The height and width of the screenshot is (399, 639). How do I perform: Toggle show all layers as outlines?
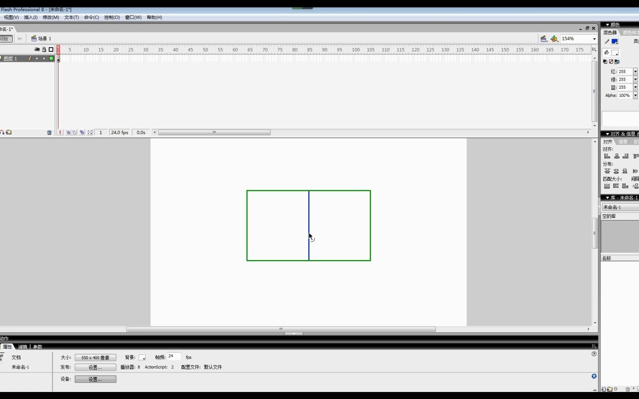(x=51, y=50)
